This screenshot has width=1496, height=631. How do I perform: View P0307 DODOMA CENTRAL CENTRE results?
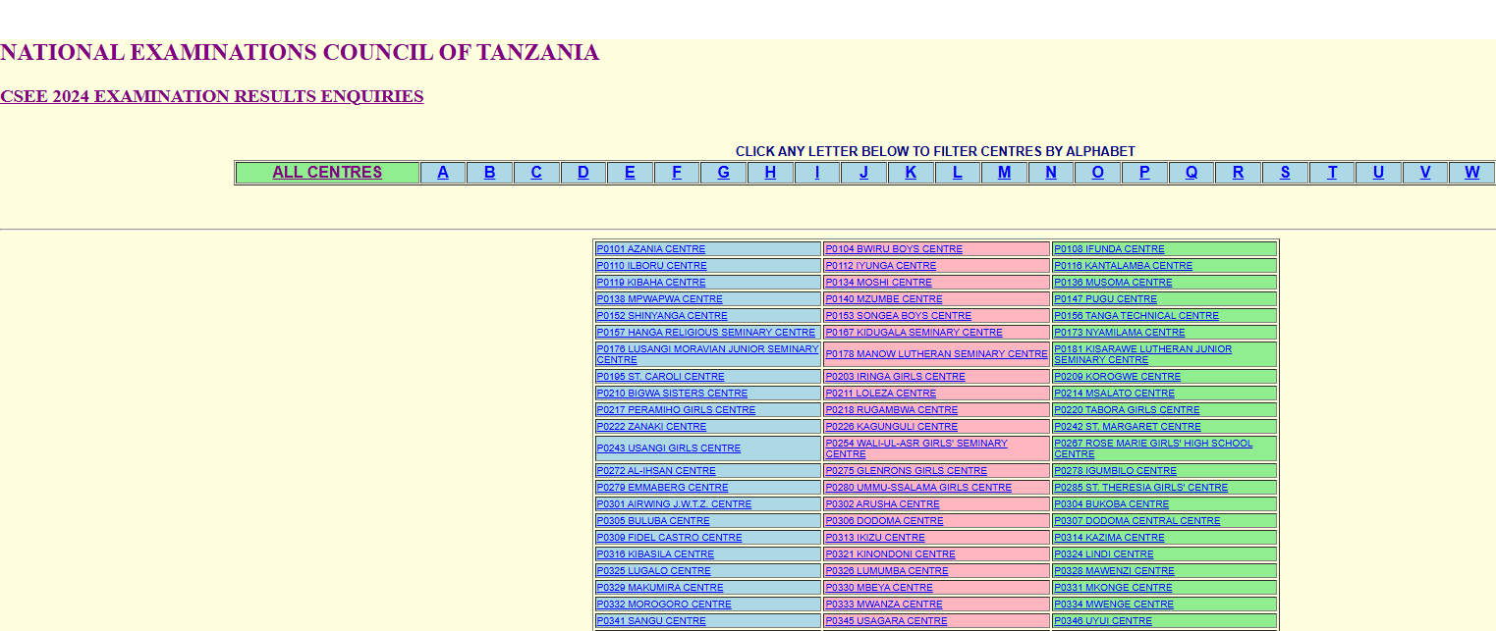click(1136, 520)
